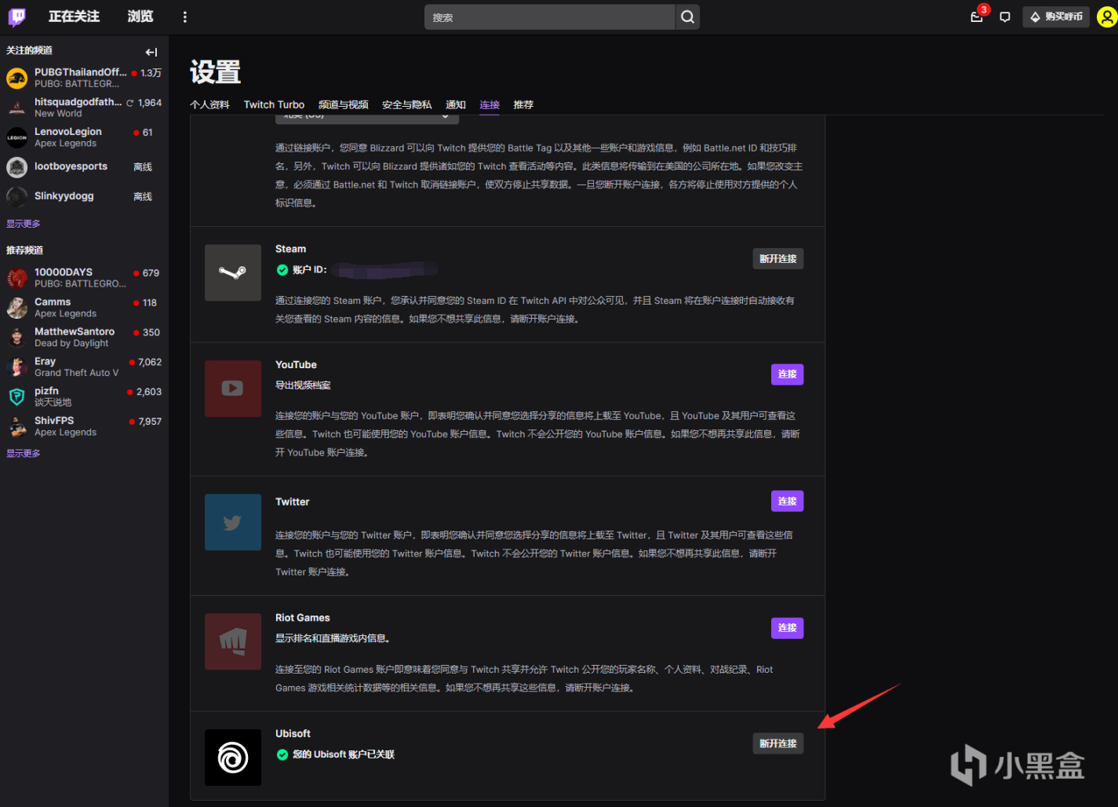The width and height of the screenshot is (1118, 807).
Task: Open pizfn channel avatar
Action: click(17, 397)
